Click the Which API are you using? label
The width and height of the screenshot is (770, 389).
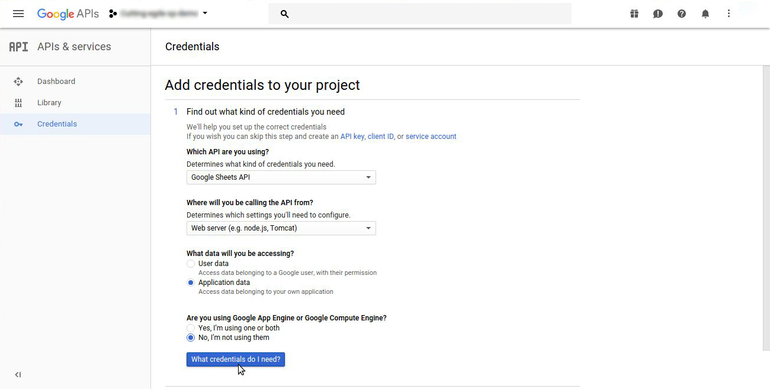(227, 152)
